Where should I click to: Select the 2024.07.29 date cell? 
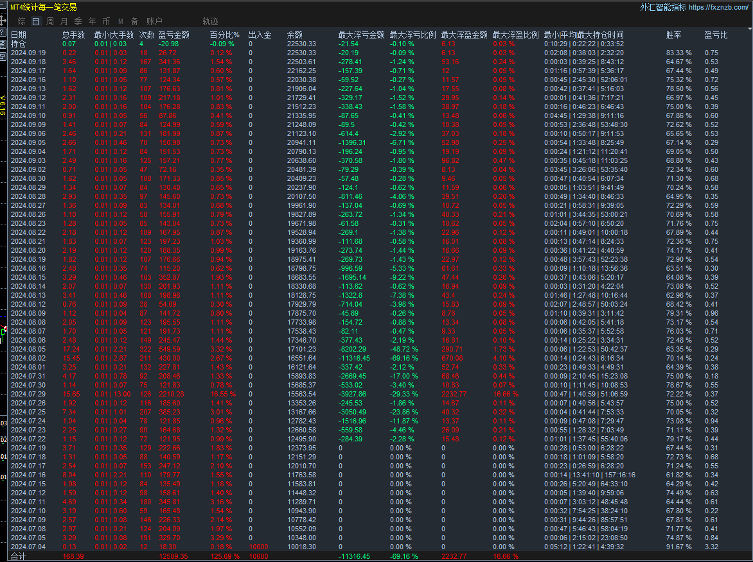[x=28, y=394]
